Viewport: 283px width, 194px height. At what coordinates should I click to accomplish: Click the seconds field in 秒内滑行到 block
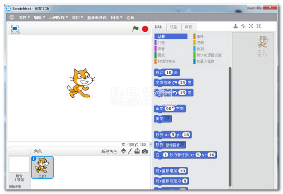[165, 155]
